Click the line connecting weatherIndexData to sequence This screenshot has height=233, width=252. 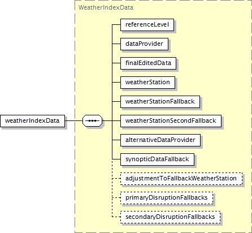pyautogui.click(x=74, y=120)
